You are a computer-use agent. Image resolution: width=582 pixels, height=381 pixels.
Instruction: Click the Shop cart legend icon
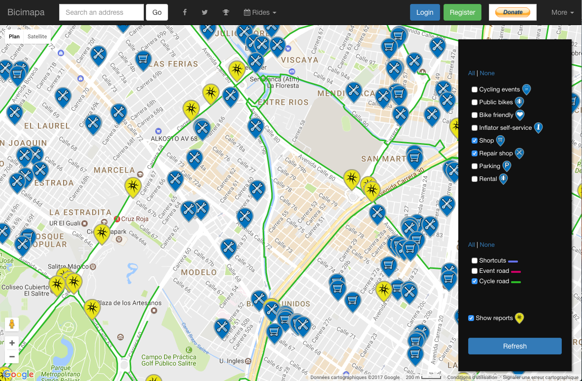click(500, 140)
